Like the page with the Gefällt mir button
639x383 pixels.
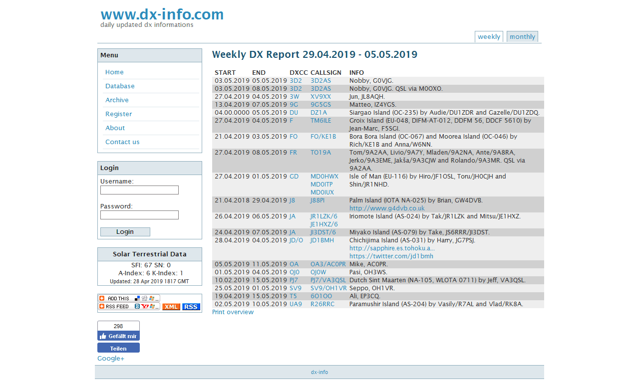click(118, 336)
